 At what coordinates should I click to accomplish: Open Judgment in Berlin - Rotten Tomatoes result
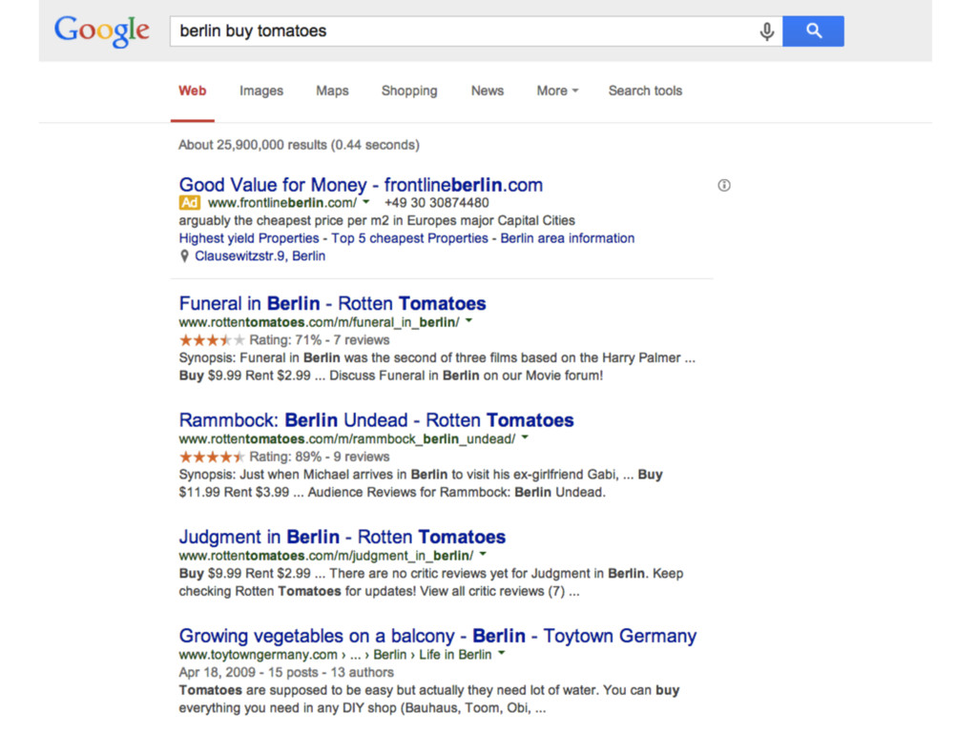[343, 537]
